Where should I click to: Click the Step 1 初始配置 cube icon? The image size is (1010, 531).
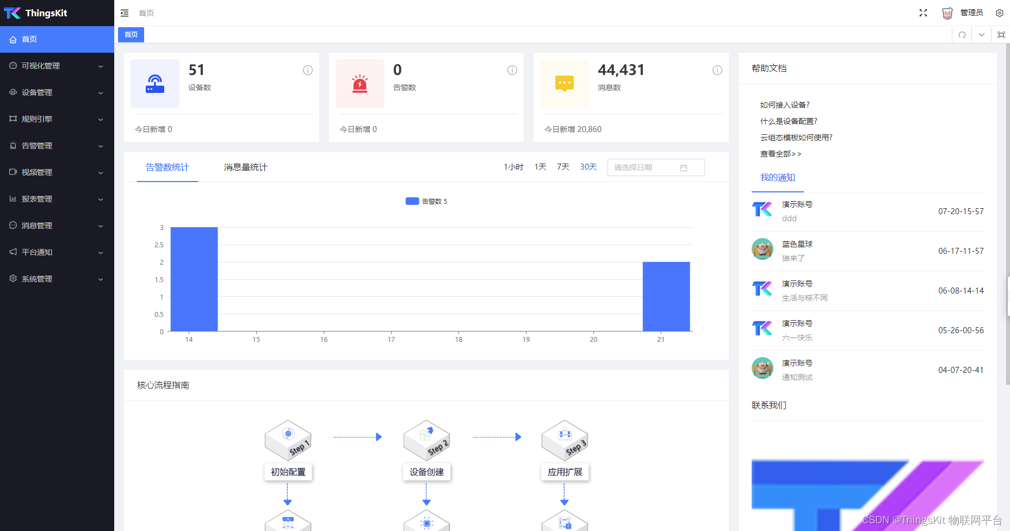pyautogui.click(x=288, y=440)
